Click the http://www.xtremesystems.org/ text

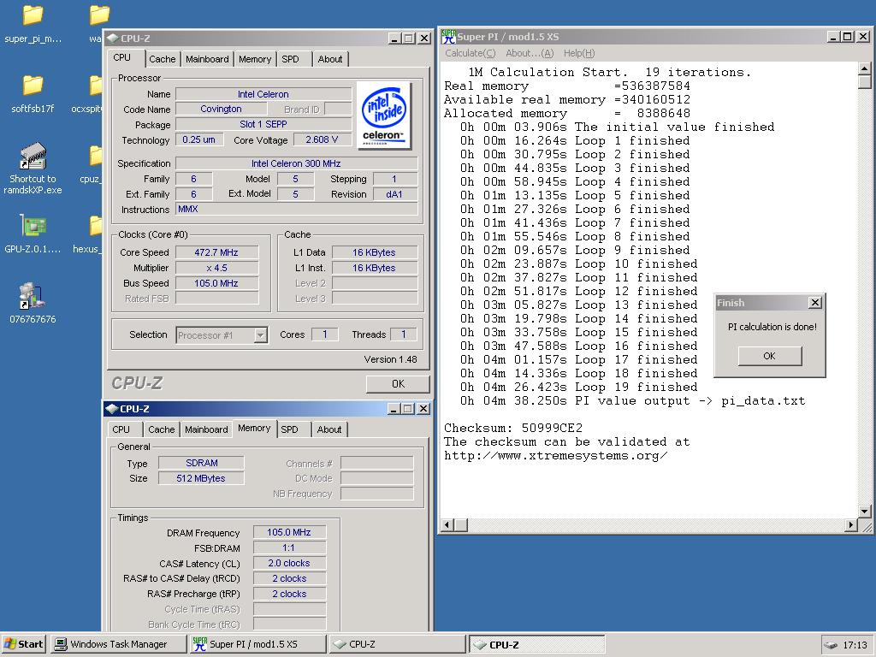point(555,455)
